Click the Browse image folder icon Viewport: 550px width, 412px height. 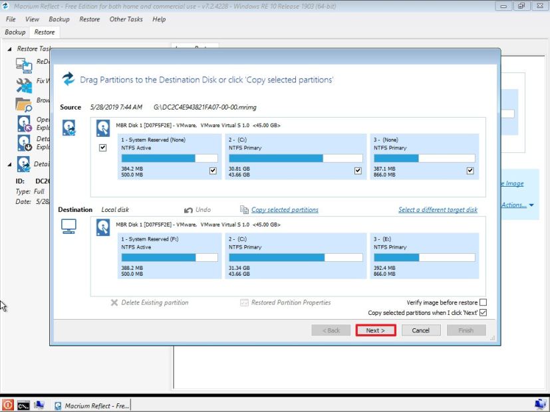click(23, 104)
